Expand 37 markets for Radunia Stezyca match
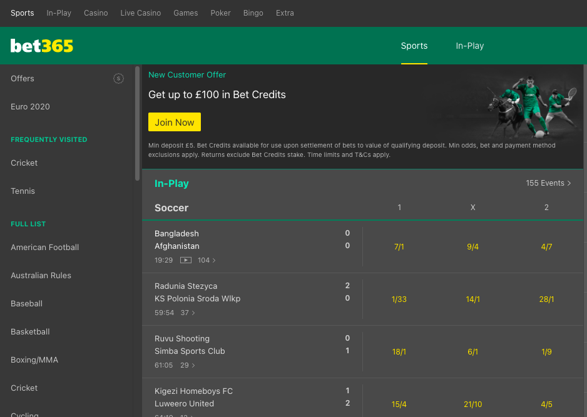 tap(188, 313)
